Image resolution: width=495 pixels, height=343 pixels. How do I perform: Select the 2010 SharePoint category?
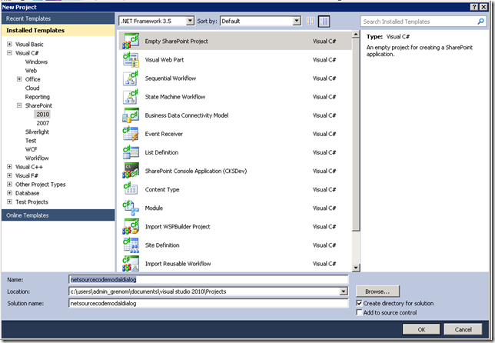[x=42, y=115]
